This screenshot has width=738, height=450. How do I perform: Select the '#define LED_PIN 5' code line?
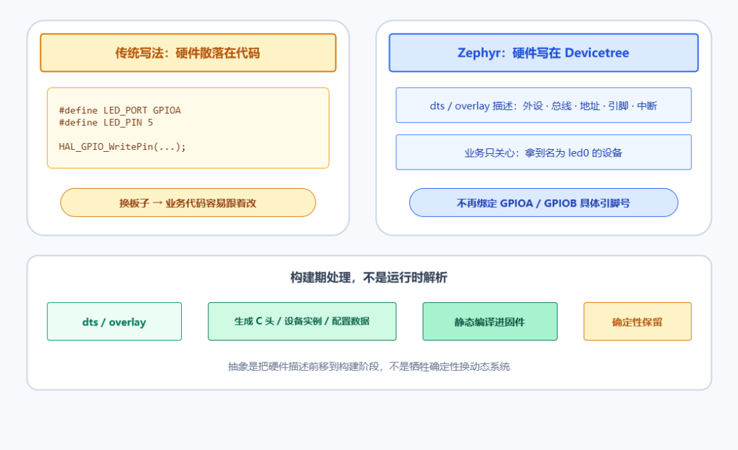pos(106,122)
